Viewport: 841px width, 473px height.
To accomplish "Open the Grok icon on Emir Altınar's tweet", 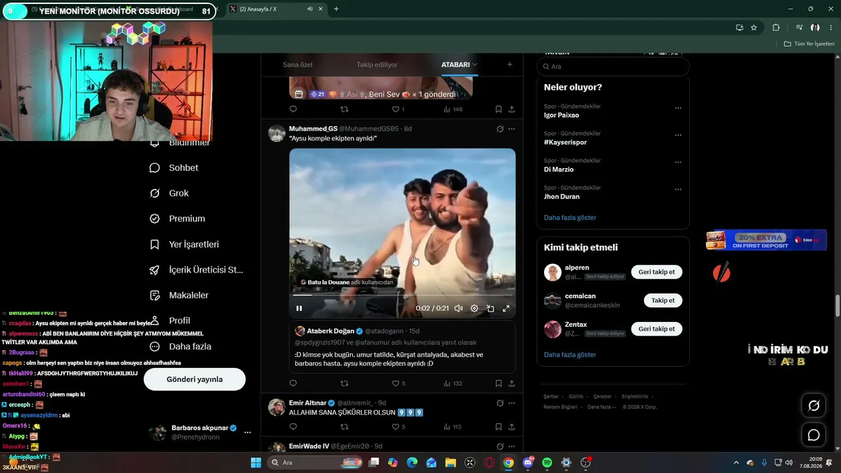I will coord(500,403).
